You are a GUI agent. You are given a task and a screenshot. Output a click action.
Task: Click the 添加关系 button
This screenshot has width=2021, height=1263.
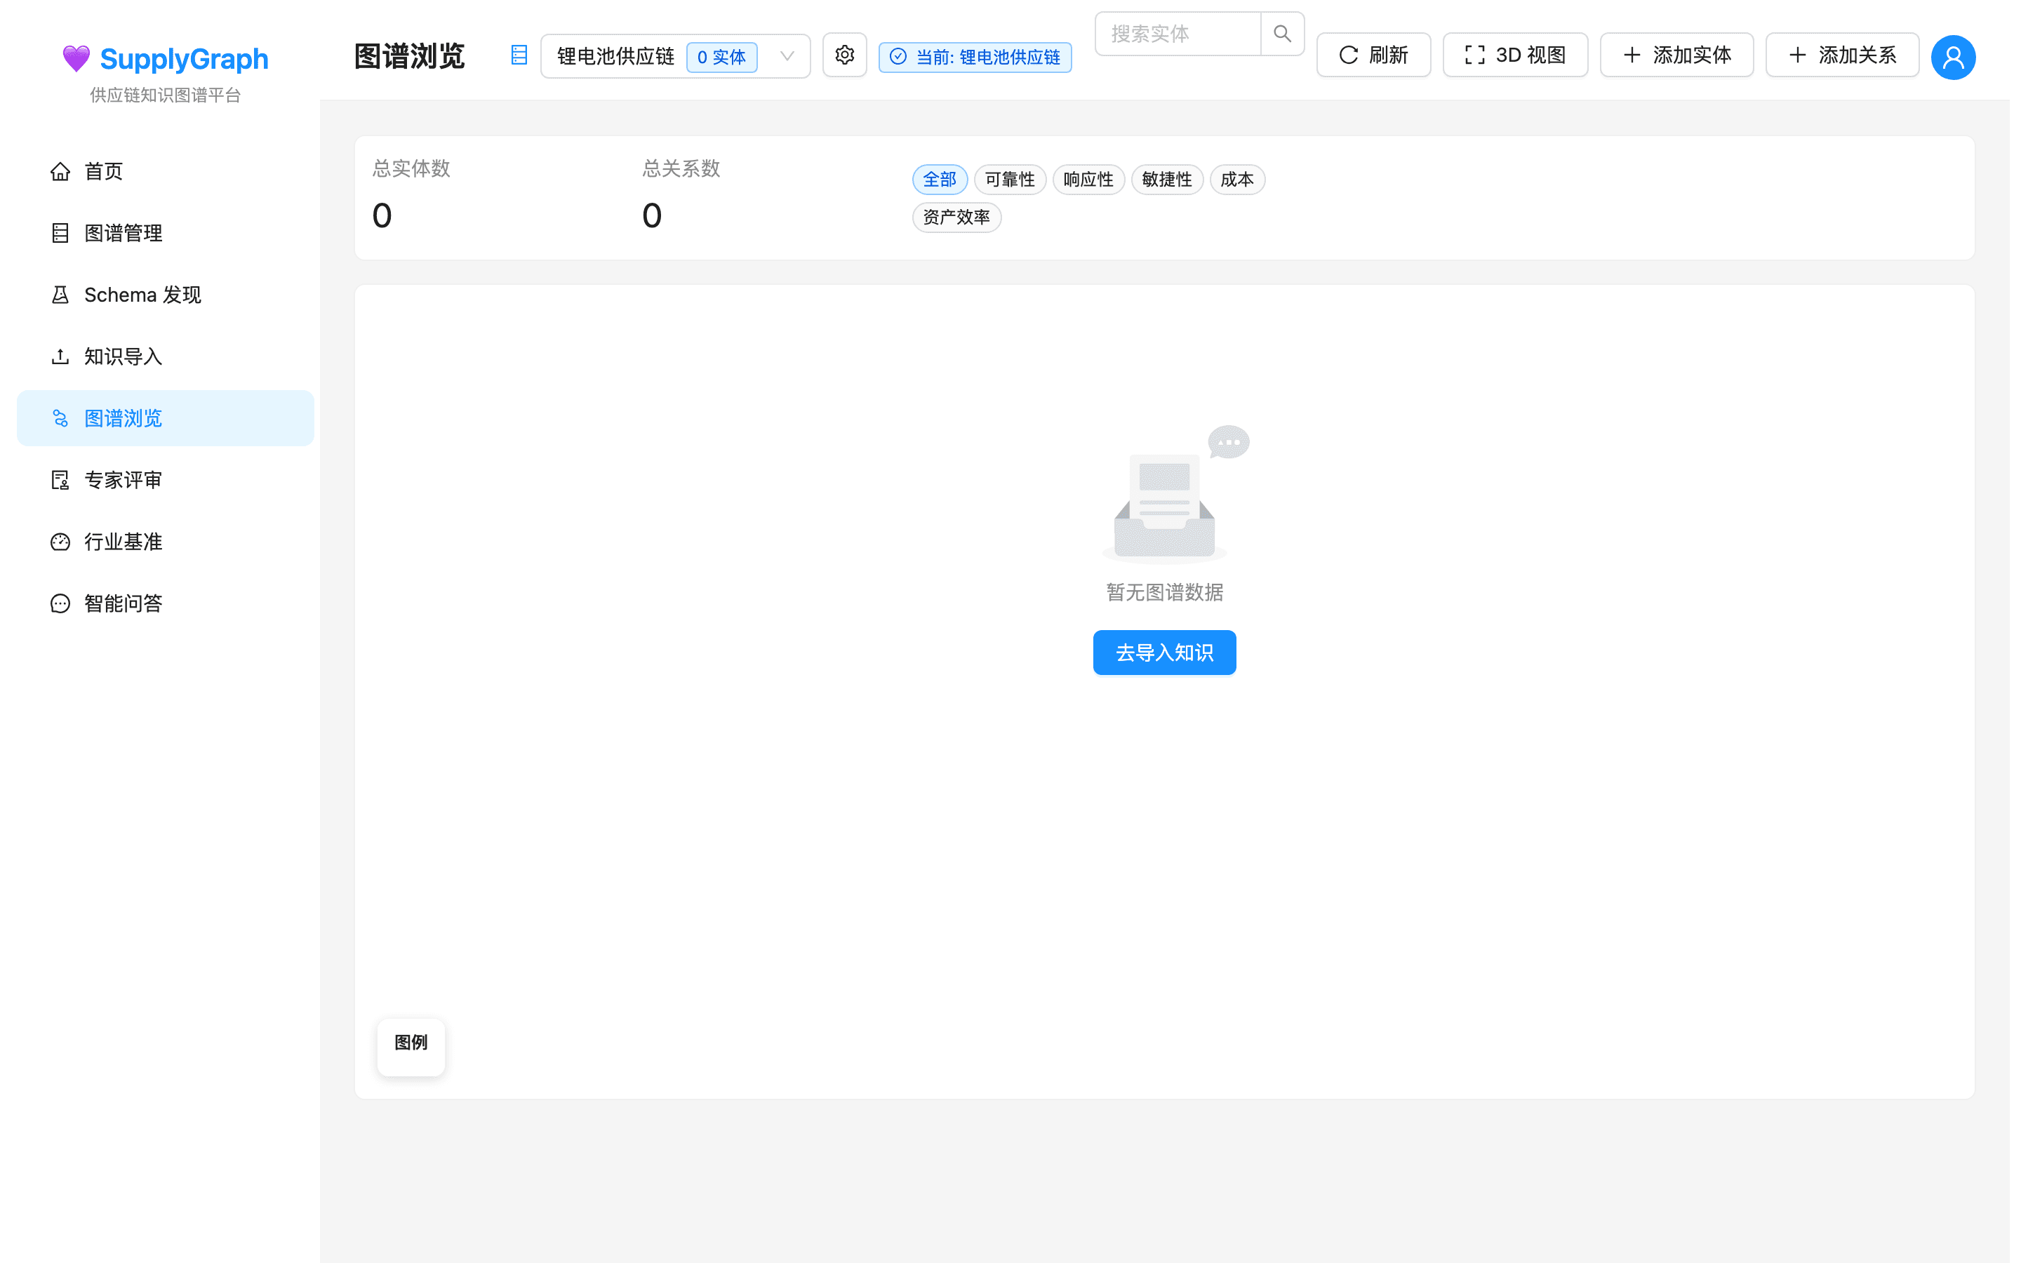click(x=1841, y=54)
